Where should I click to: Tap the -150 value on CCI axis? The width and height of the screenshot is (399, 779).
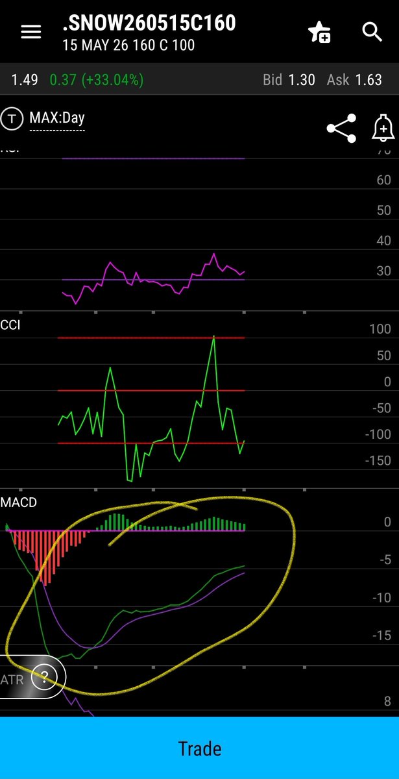pos(379,461)
